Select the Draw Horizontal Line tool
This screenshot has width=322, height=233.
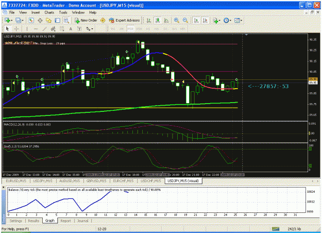pyautogui.click(x=36, y=29)
